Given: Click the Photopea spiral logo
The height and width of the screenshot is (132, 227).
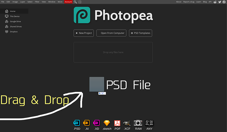Looking at the screenshot, I should [x=82, y=15].
